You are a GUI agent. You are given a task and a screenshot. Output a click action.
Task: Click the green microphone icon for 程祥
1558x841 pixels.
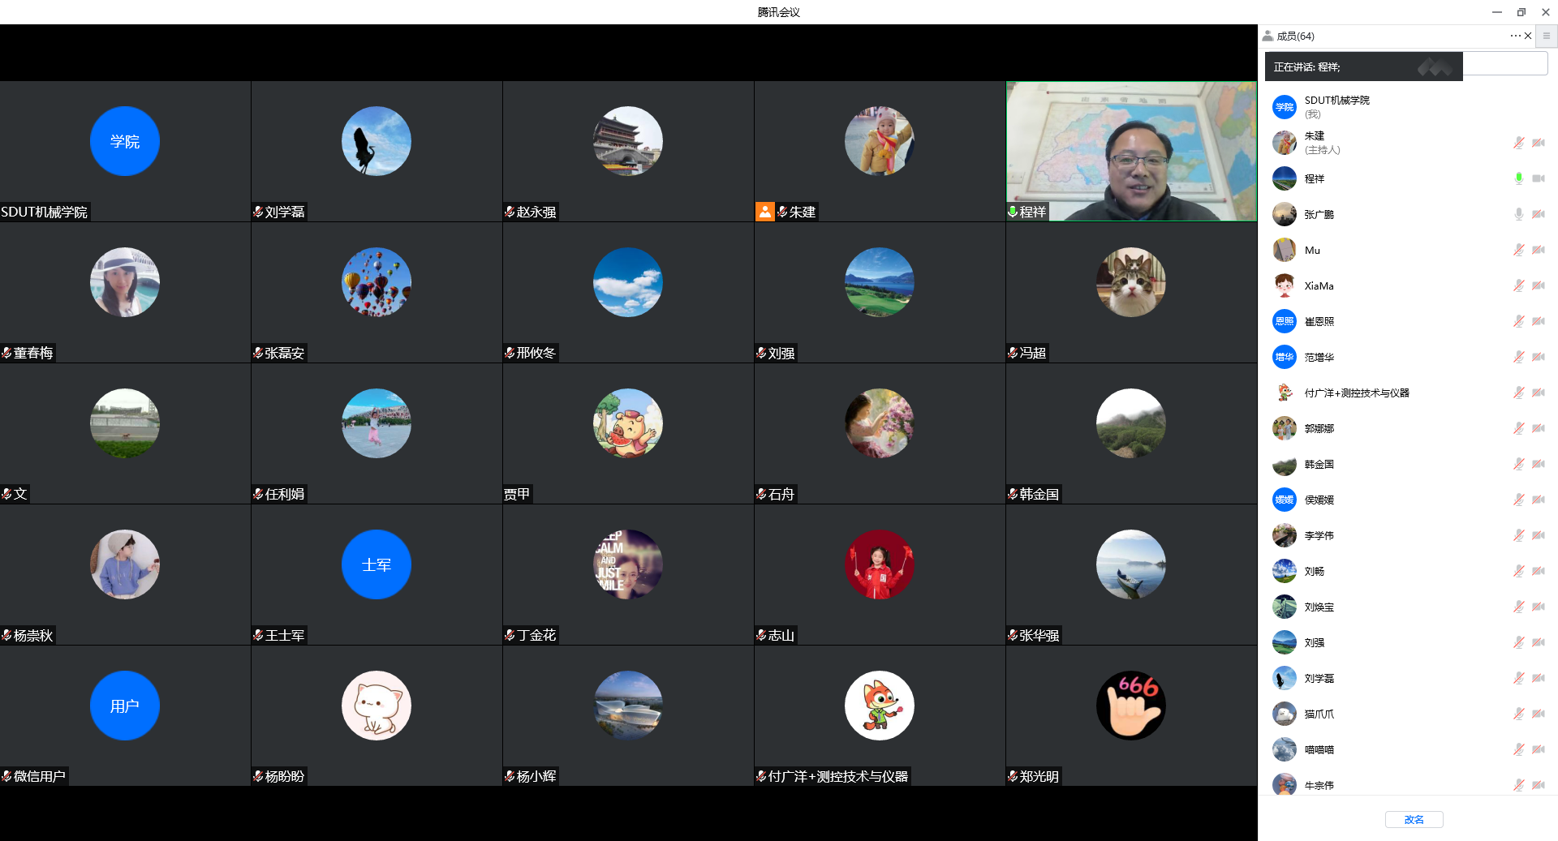(x=1518, y=178)
